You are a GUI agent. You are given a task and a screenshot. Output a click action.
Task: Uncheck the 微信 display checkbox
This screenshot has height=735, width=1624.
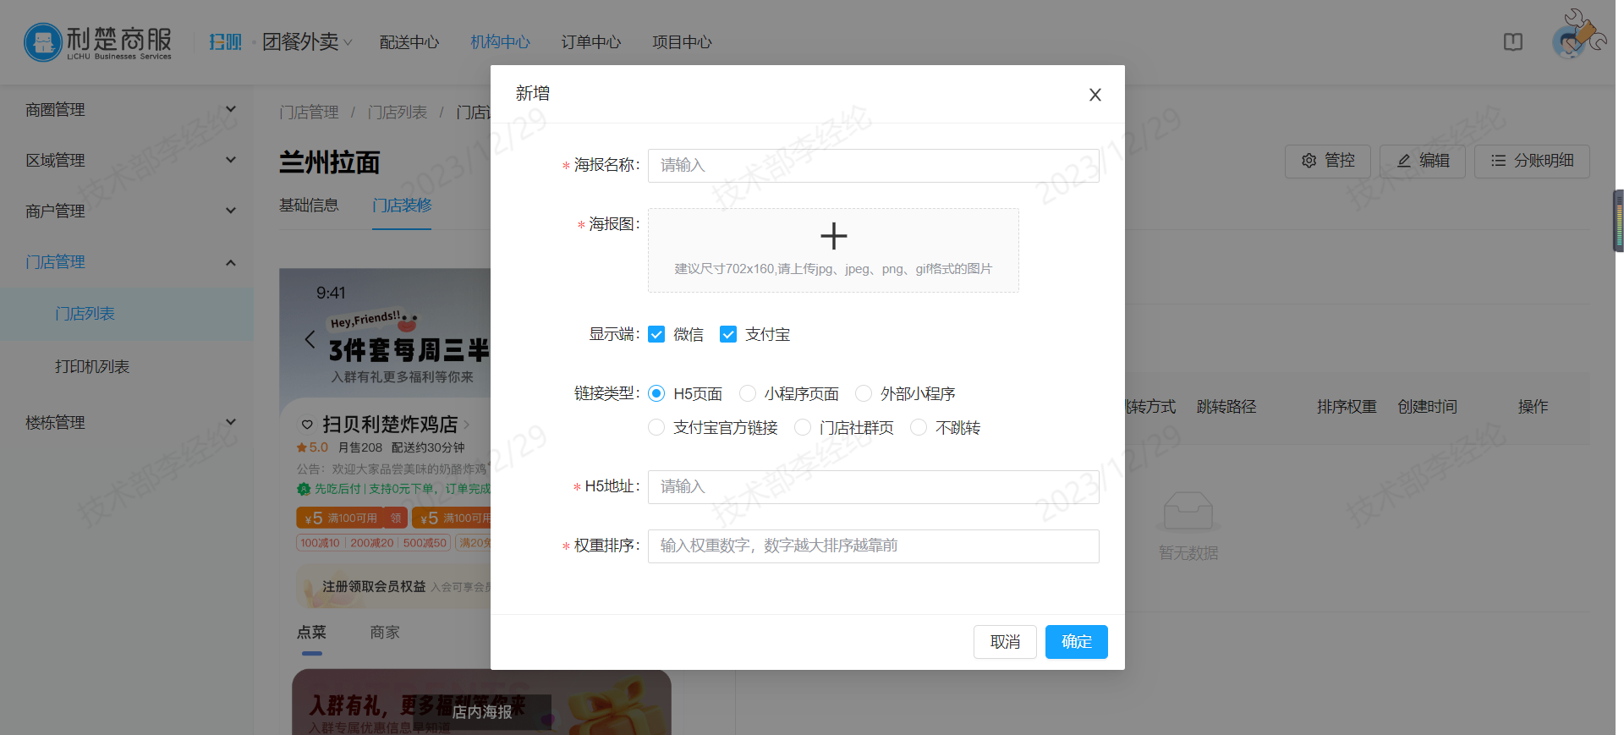(656, 335)
